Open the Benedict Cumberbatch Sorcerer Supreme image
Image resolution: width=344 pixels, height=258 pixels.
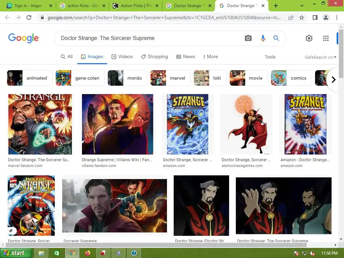tap(115, 206)
